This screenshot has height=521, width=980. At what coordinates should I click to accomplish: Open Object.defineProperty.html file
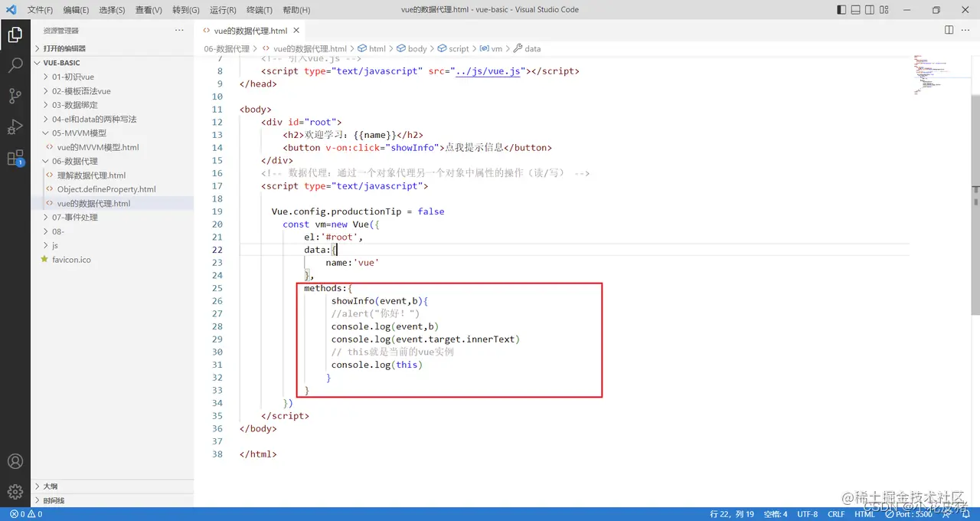(113, 188)
